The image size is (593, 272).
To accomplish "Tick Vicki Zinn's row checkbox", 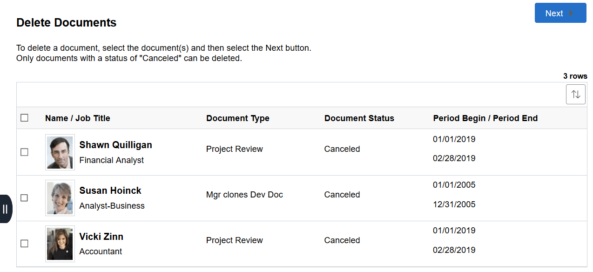I will [25, 244].
